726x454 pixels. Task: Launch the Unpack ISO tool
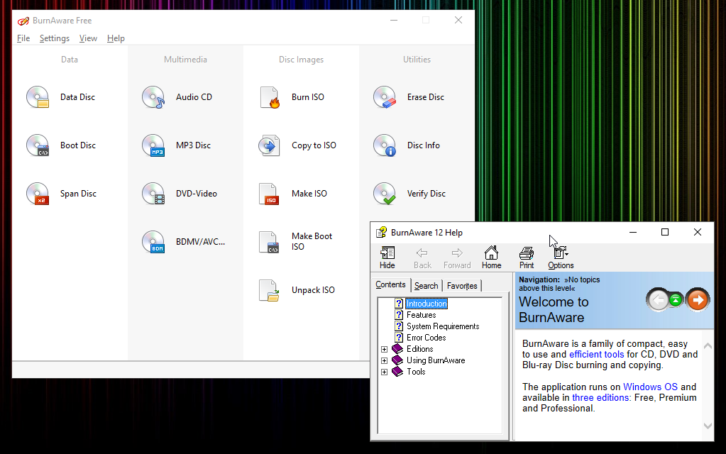pos(297,290)
